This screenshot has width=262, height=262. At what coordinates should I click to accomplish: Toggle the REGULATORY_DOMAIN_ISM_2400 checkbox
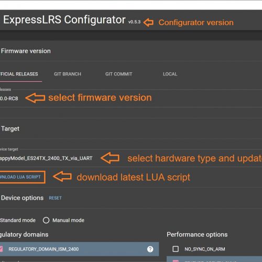(1, 249)
